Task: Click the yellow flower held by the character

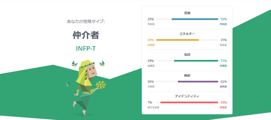Action: [101, 85]
